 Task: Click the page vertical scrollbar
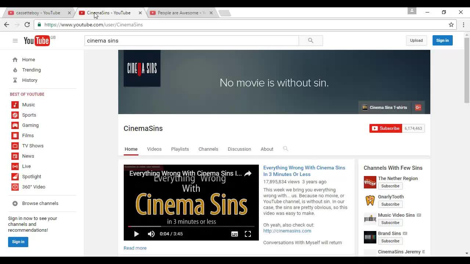click(x=467, y=70)
